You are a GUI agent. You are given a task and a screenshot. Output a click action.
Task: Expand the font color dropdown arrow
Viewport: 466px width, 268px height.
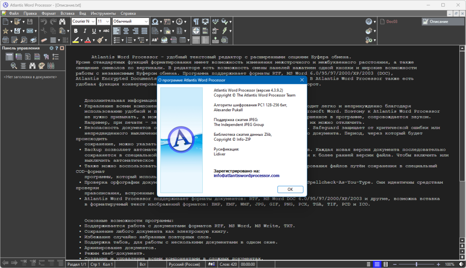[94, 40]
